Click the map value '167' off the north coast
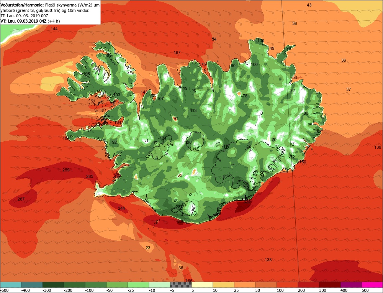 (x=177, y=53)
